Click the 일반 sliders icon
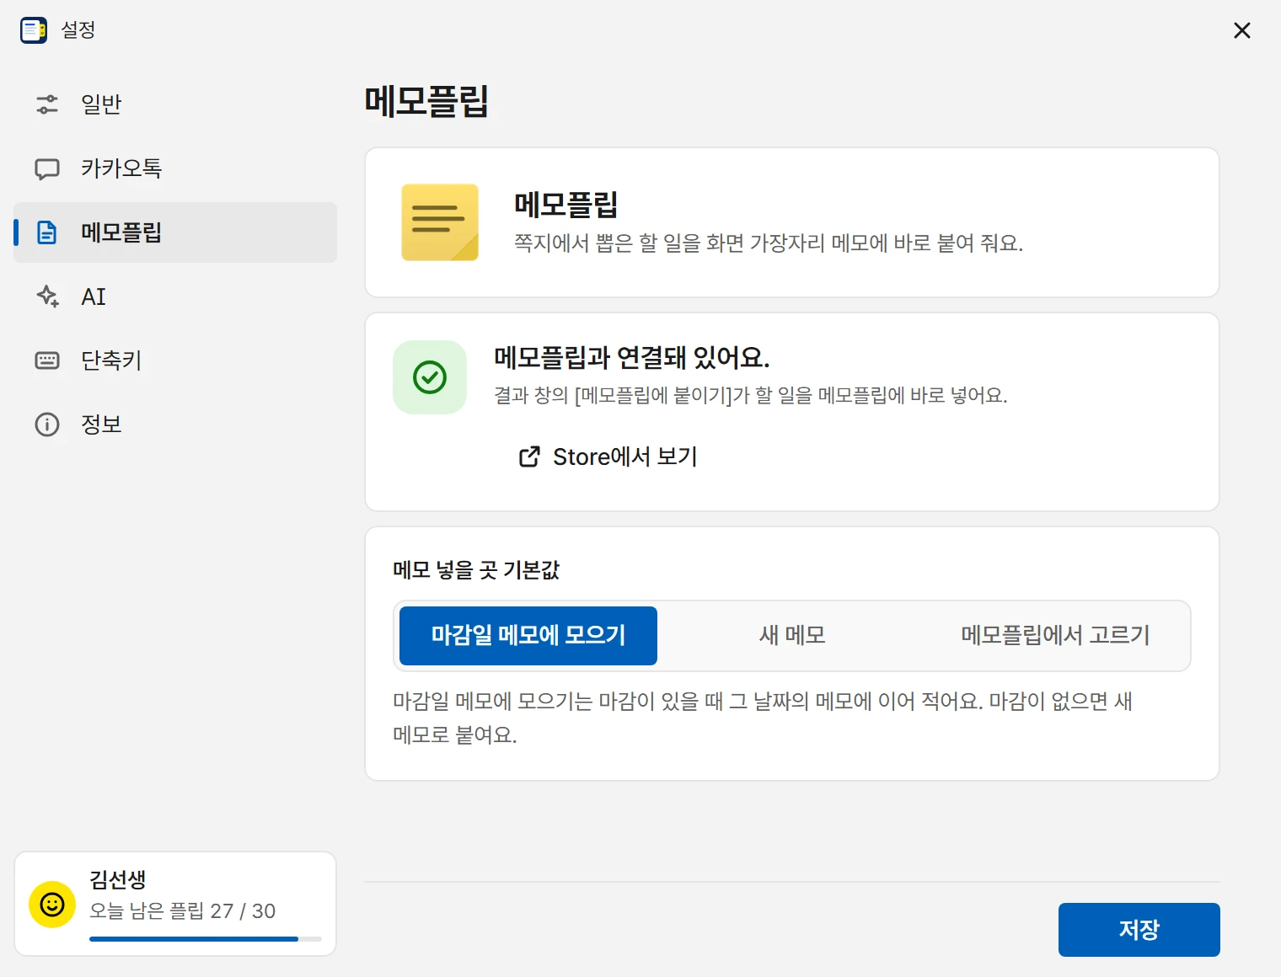This screenshot has height=977, width=1281. (47, 104)
